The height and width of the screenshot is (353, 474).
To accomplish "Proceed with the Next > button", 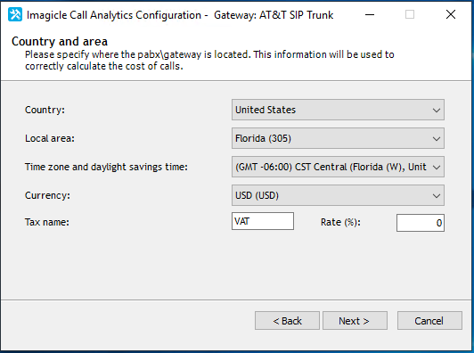I will click(355, 321).
